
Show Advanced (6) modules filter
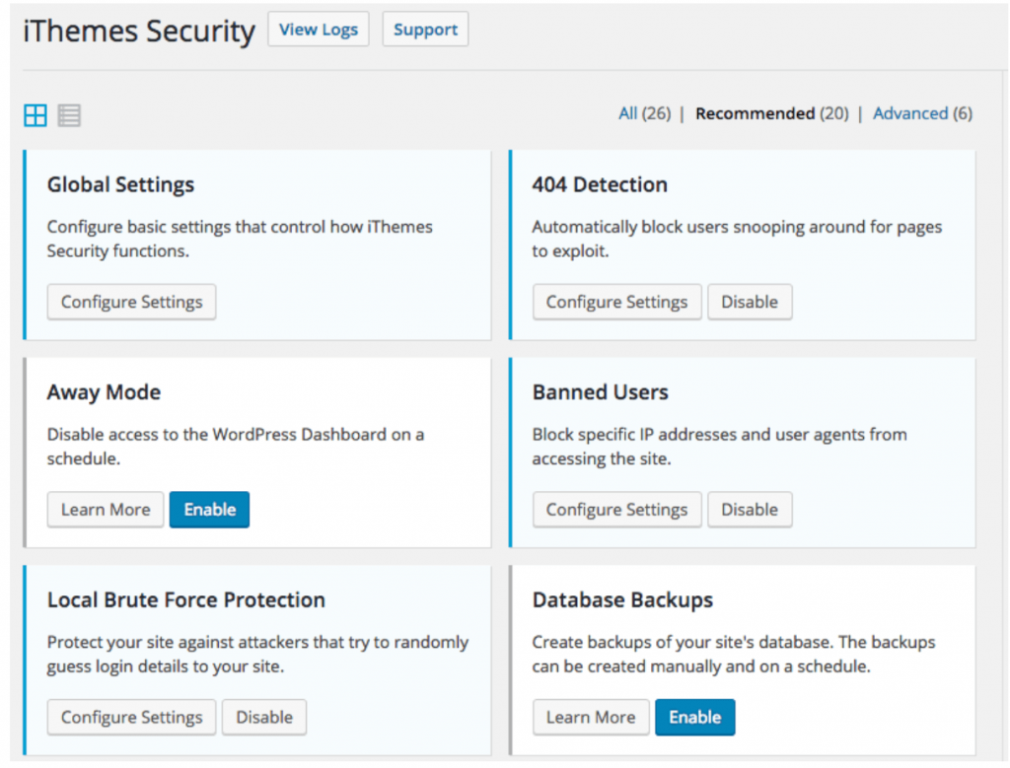[x=922, y=113]
